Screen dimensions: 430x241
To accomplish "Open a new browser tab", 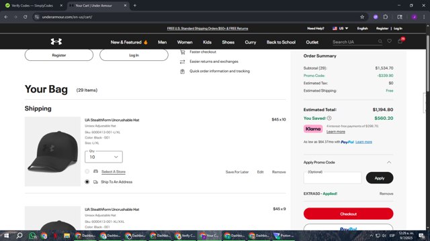I will 134,5.
